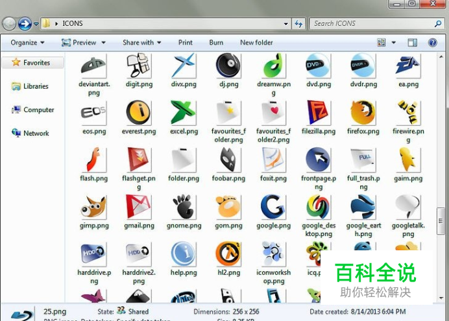Open Windows Help via question mark icon
This screenshot has width=449, height=321.
(x=433, y=43)
